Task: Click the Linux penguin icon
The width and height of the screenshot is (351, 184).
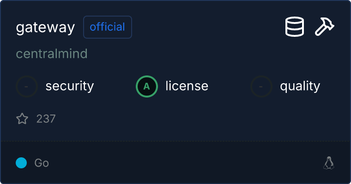Action: [329, 163]
